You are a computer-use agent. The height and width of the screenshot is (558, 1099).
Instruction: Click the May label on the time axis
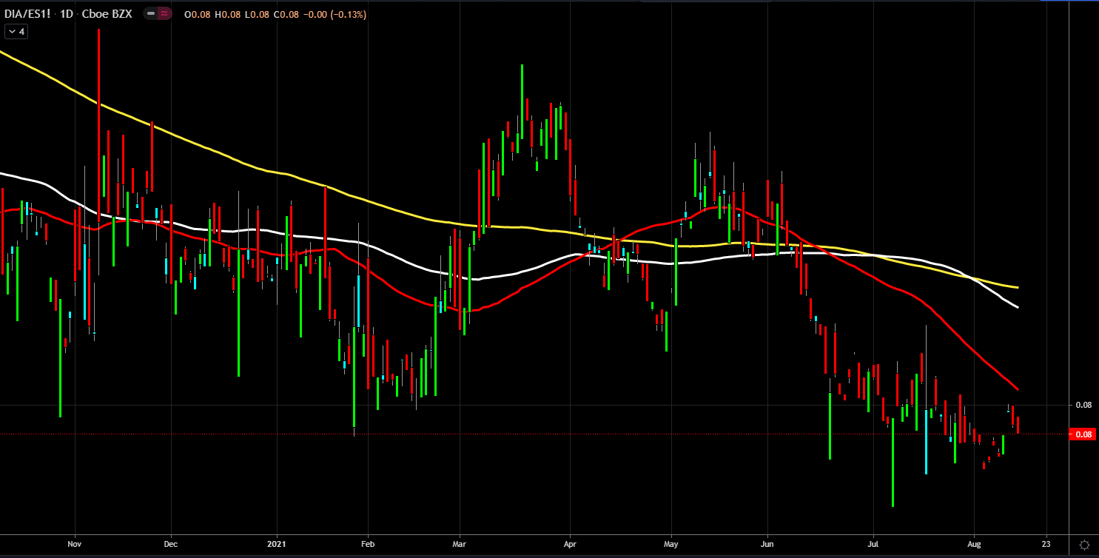[x=671, y=545]
